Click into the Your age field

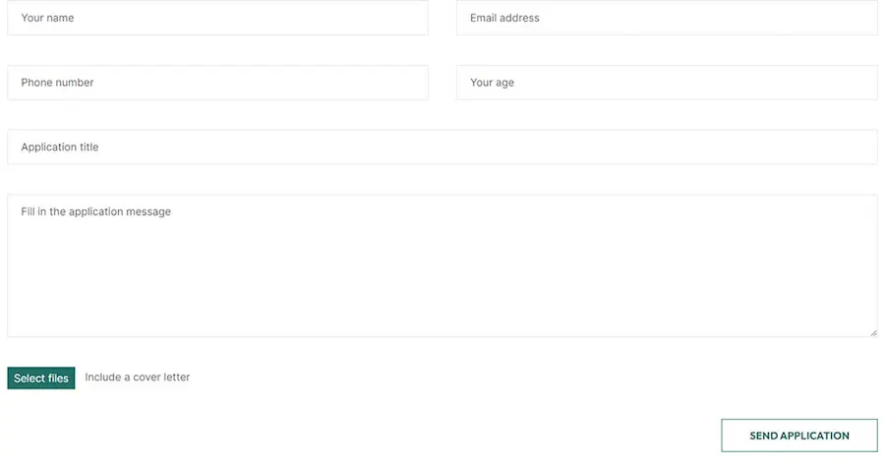[x=666, y=83]
